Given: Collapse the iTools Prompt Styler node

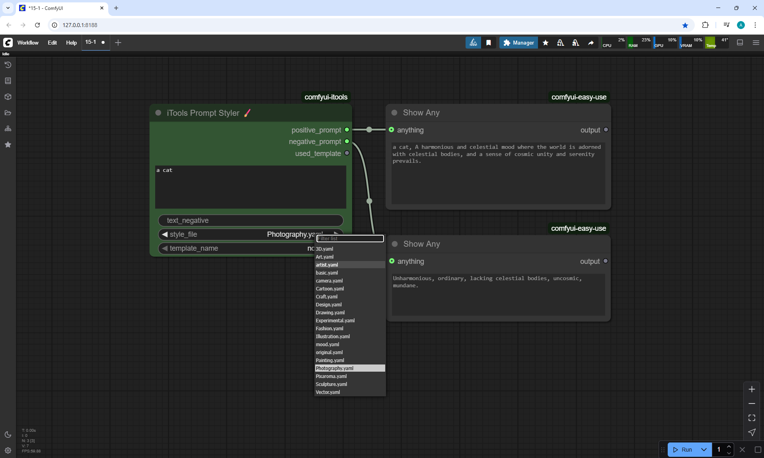Looking at the screenshot, I should click(158, 113).
